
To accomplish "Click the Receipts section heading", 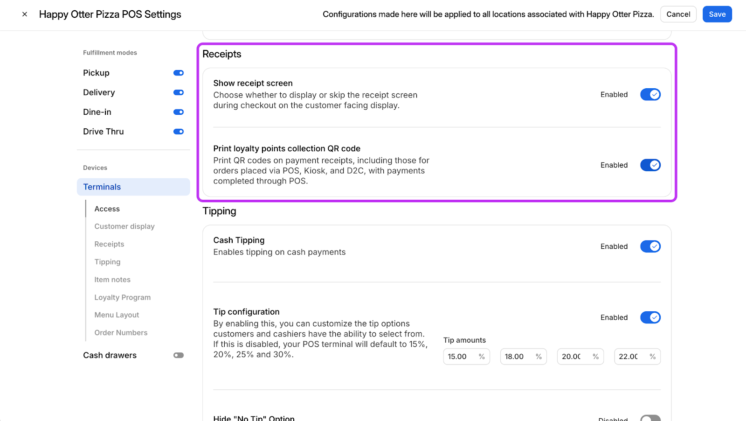I will tap(222, 54).
